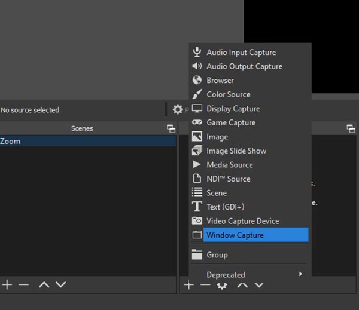This screenshot has width=359, height=310.
Task: Choose Game Capture controller icon
Action: 197,122
